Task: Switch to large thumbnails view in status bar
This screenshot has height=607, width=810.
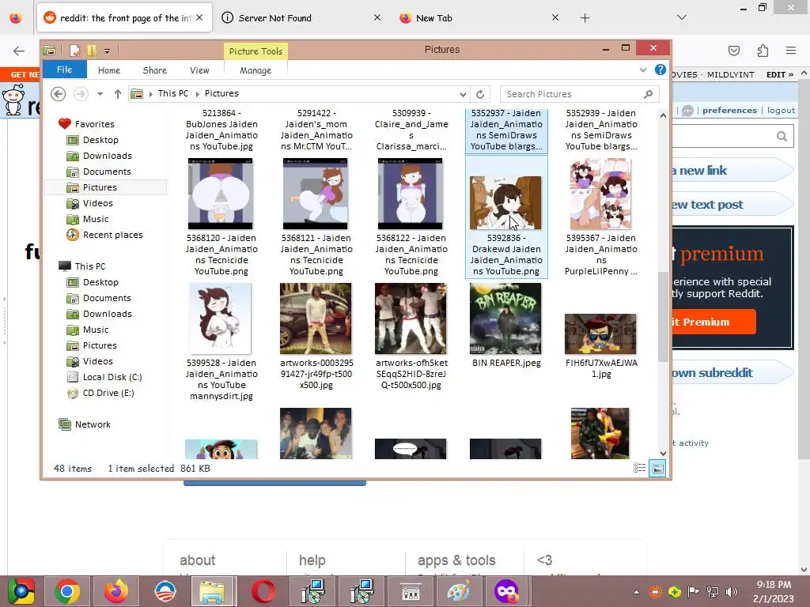Action: coord(657,468)
